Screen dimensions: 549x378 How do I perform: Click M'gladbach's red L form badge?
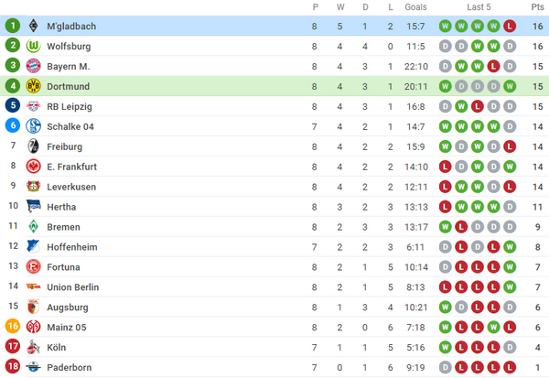coord(509,26)
